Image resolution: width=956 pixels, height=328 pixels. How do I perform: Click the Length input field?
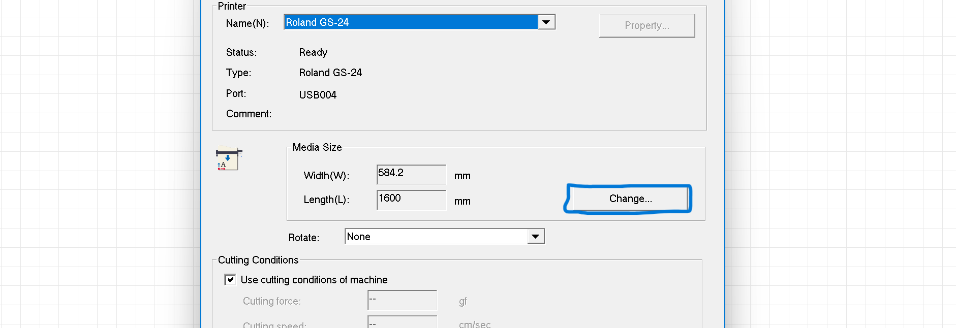click(411, 200)
